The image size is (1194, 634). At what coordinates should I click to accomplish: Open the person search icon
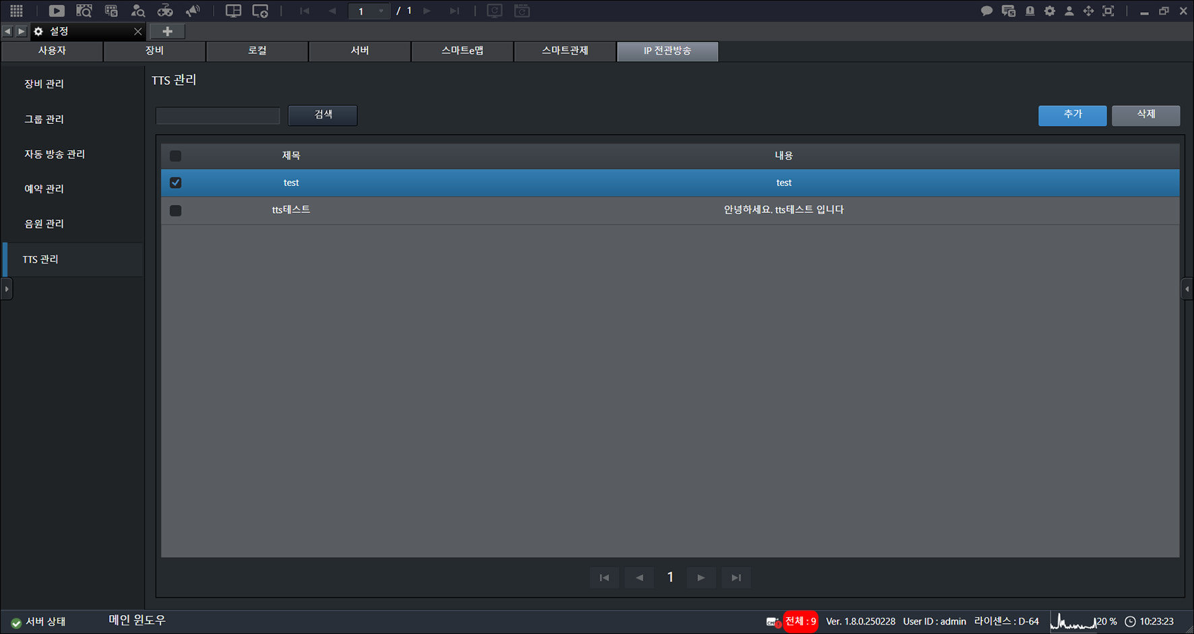138,11
